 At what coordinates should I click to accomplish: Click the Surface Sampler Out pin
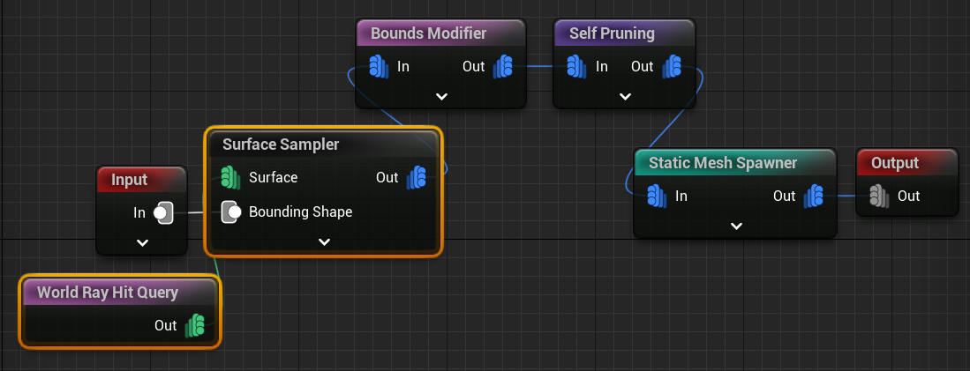coord(416,178)
